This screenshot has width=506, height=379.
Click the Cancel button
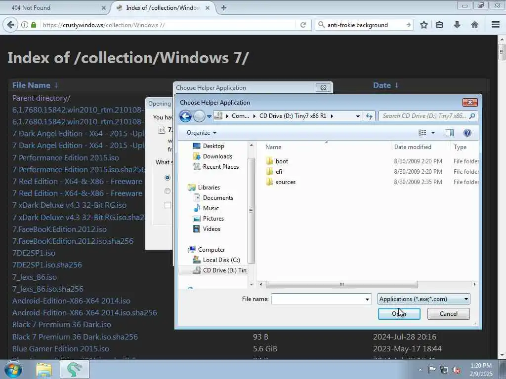[448, 314]
